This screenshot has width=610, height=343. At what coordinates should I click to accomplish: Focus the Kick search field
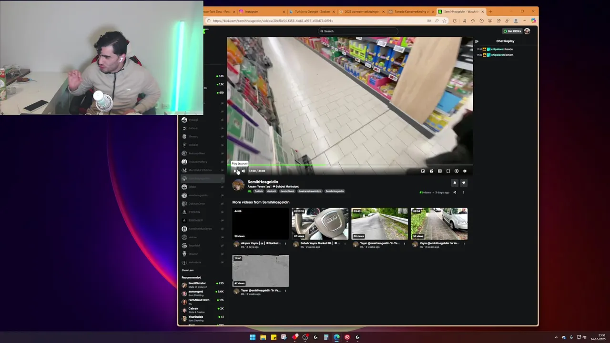(x=358, y=31)
